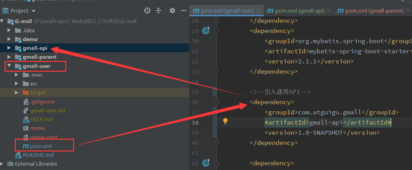Close the pom.xml (gmall-api) tab
Screen dimensions: 412x170
click(x=328, y=11)
